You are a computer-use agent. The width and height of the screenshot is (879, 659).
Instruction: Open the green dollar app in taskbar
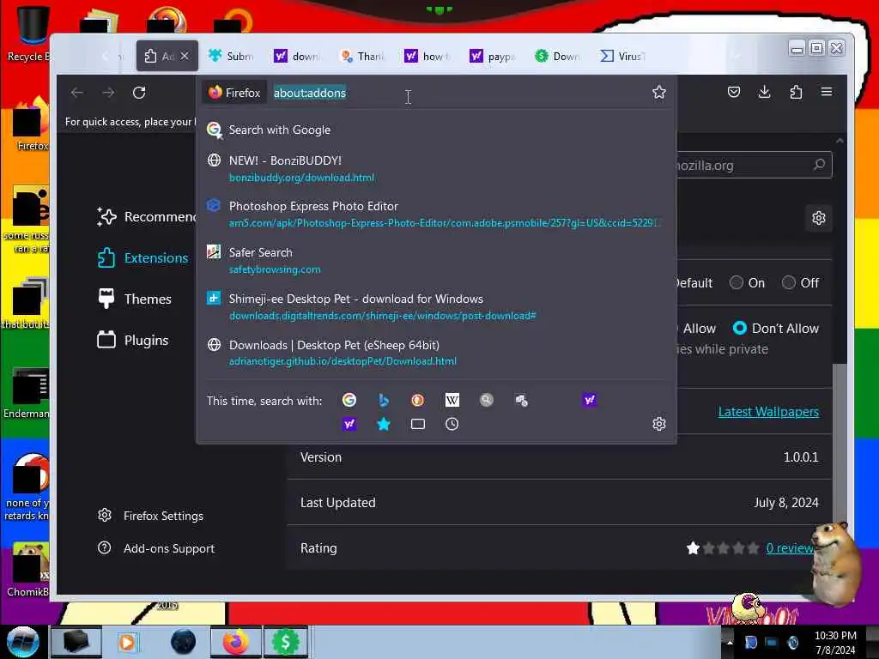(285, 642)
